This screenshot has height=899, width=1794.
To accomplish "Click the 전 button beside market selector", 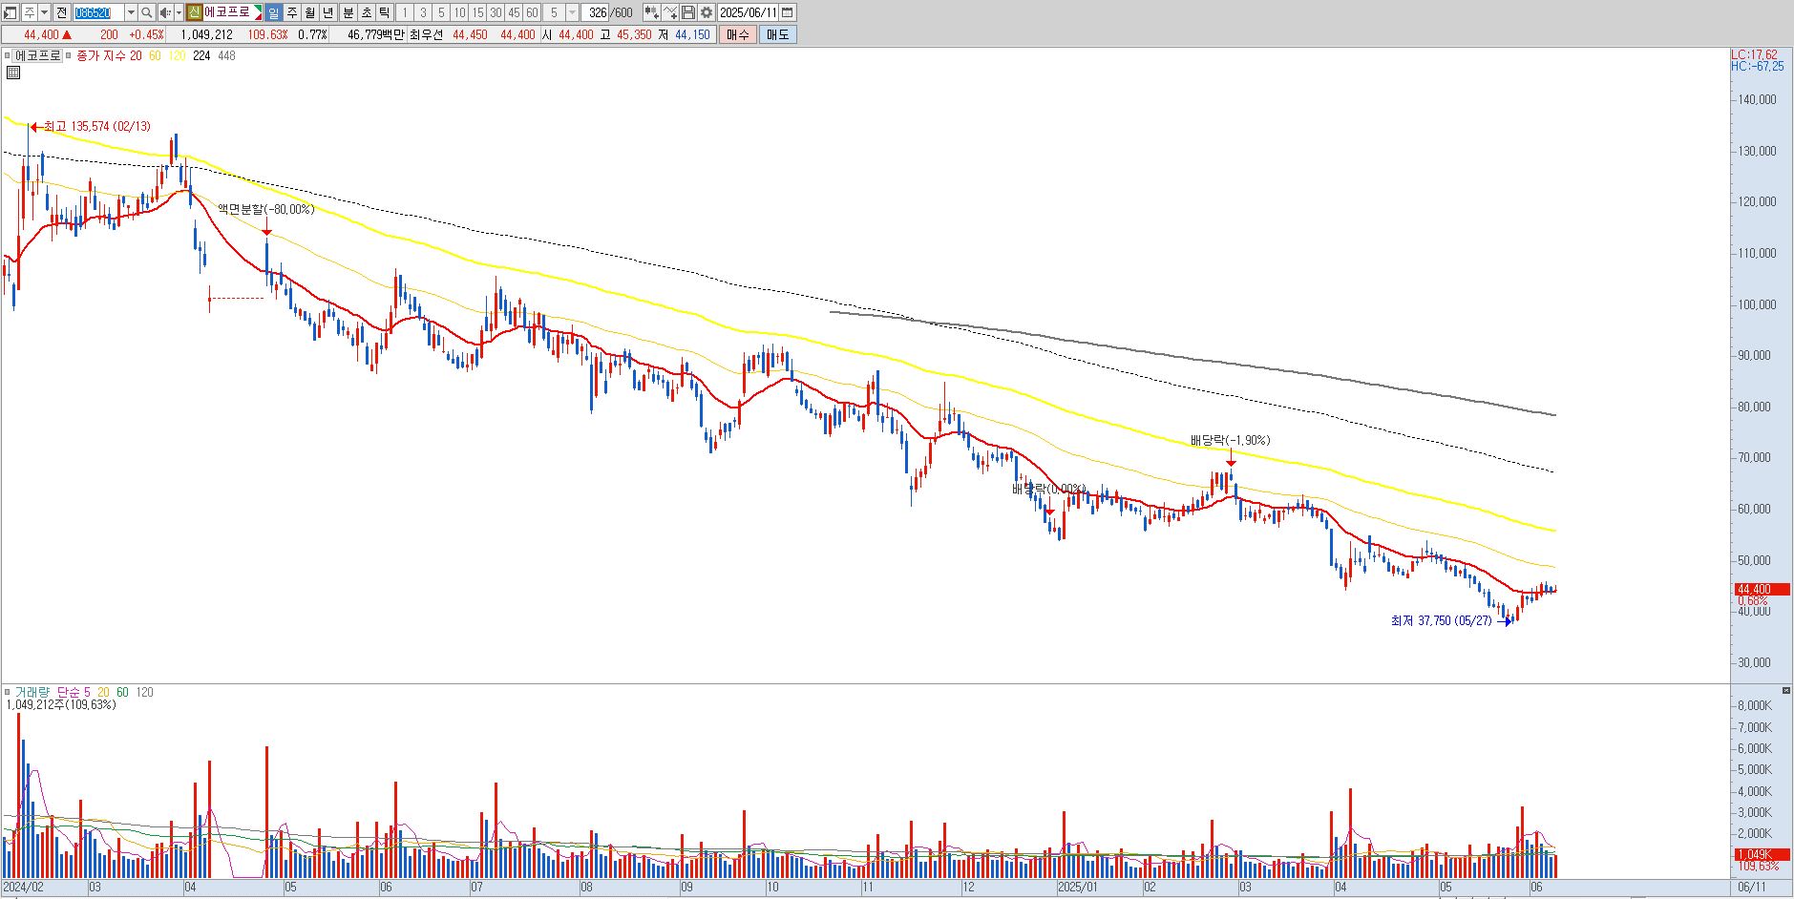I will coord(61,12).
